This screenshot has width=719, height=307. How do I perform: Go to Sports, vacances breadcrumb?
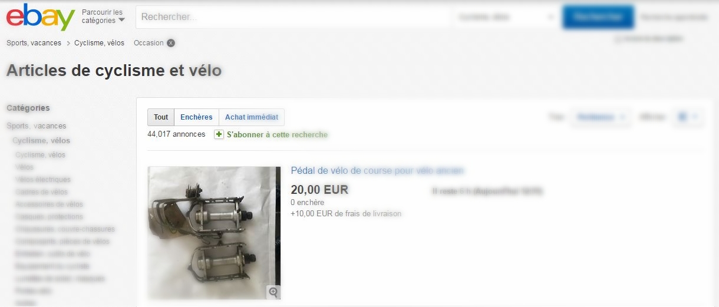(34, 43)
